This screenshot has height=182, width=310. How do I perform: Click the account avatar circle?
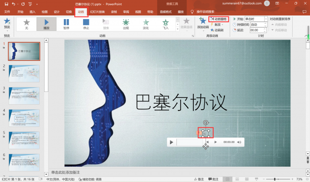267,3
